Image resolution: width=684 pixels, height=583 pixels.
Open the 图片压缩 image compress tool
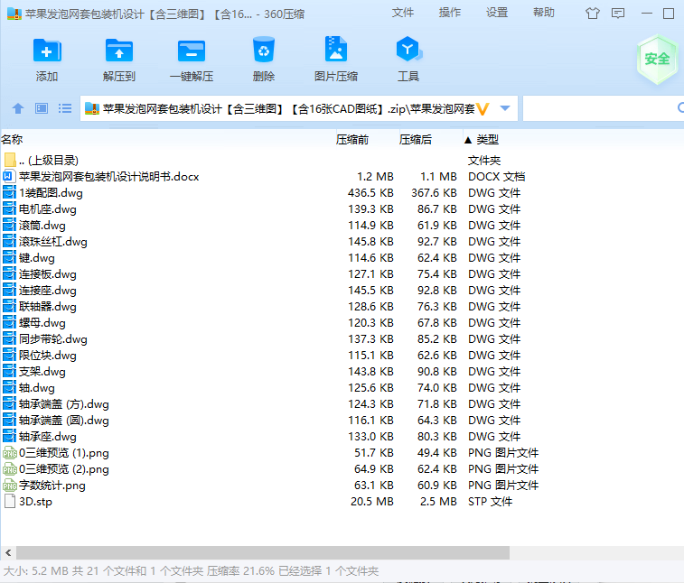pos(336,50)
